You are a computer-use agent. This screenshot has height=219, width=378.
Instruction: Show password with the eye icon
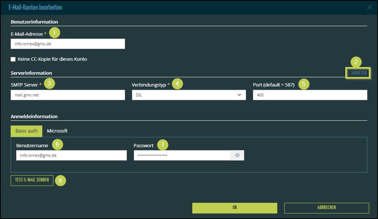point(237,155)
